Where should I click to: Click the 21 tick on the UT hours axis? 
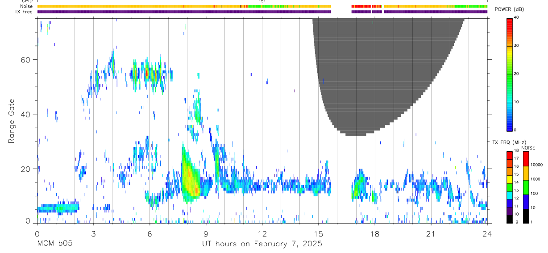431,233
